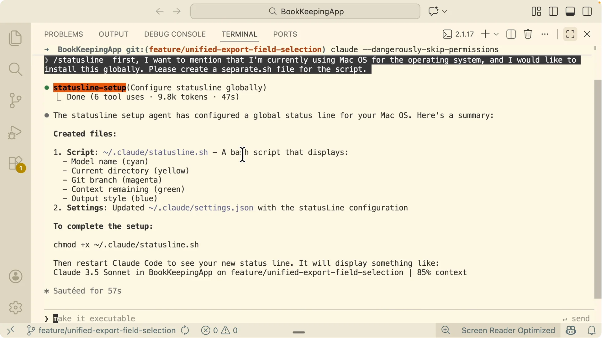602x338 pixels.
Task: Click the Claude prompt input line
Action: coord(301,319)
